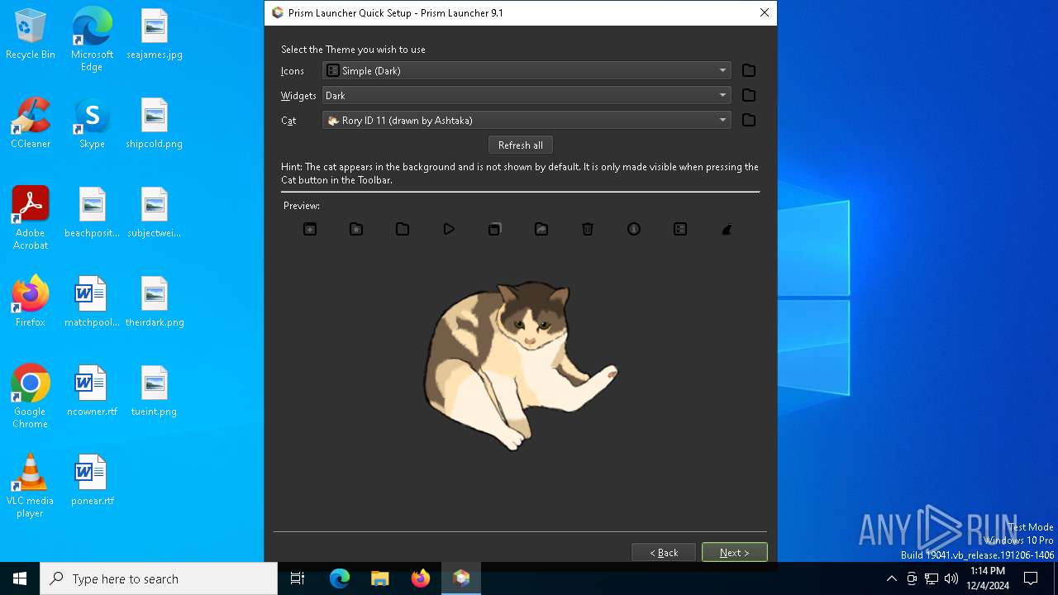The height and width of the screenshot is (595, 1058).
Task: Select Google Chrome desktop shortcut
Action: [x=31, y=397]
